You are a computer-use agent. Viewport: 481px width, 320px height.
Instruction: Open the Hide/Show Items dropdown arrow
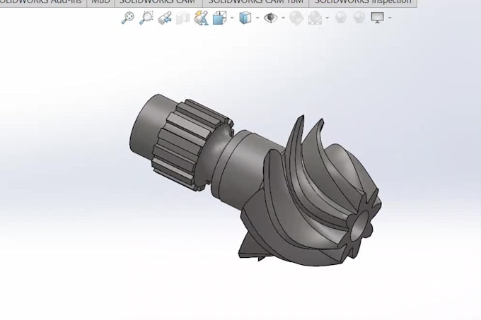(x=283, y=18)
